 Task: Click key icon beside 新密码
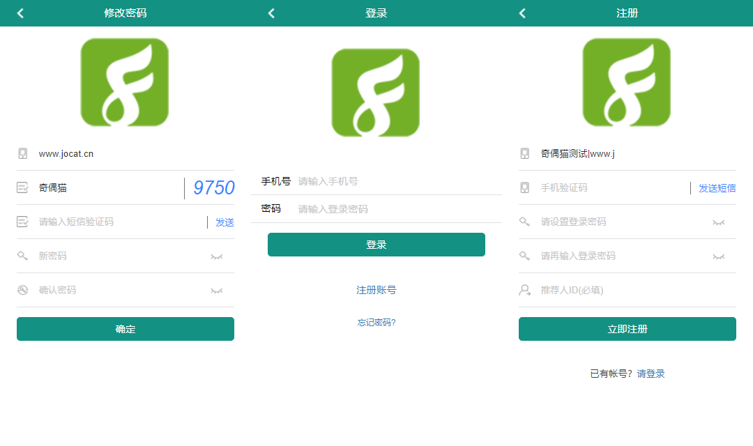(22, 256)
